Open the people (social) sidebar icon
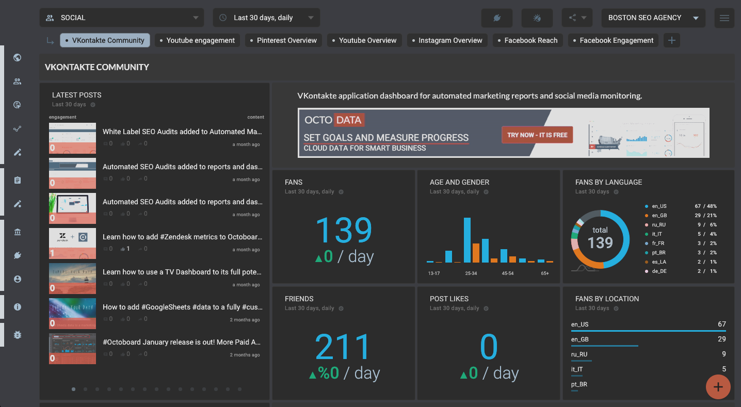 (x=18, y=82)
